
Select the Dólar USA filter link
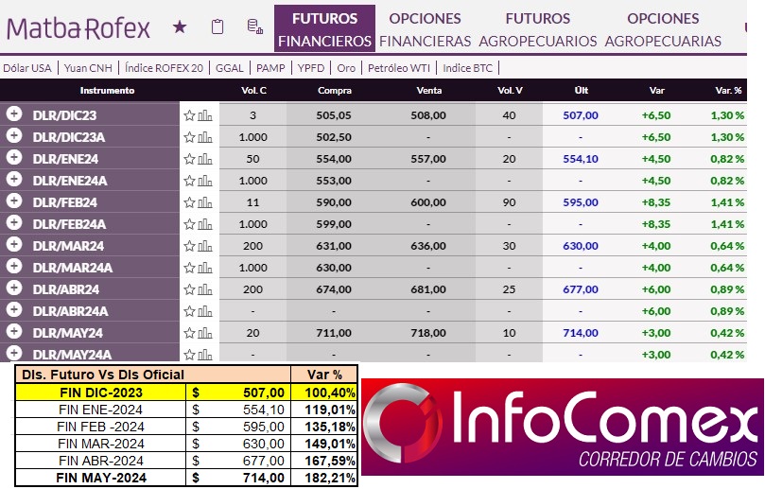click(x=28, y=68)
